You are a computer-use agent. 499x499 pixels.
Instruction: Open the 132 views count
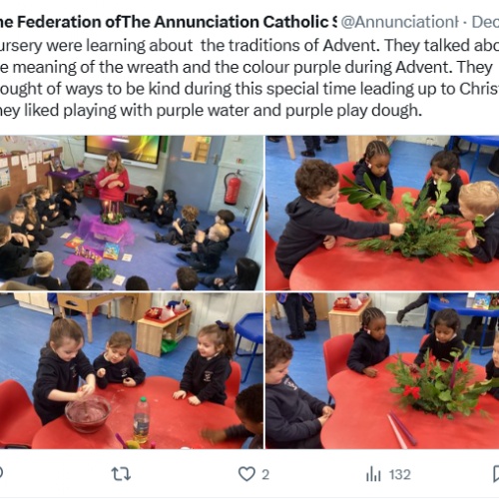(400, 475)
